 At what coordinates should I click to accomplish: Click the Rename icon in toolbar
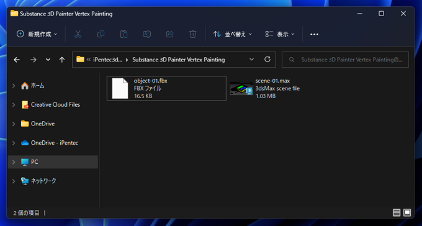tap(146, 34)
